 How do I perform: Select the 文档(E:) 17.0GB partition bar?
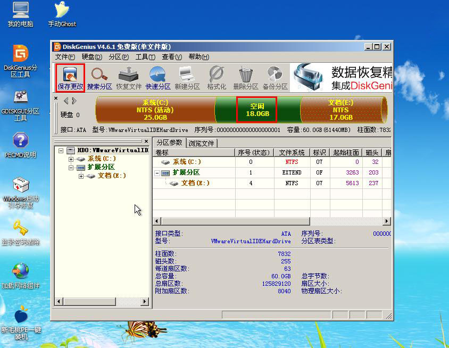(343, 110)
